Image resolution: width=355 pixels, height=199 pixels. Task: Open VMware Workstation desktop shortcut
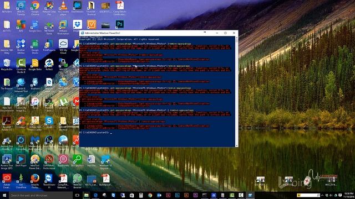(63, 27)
